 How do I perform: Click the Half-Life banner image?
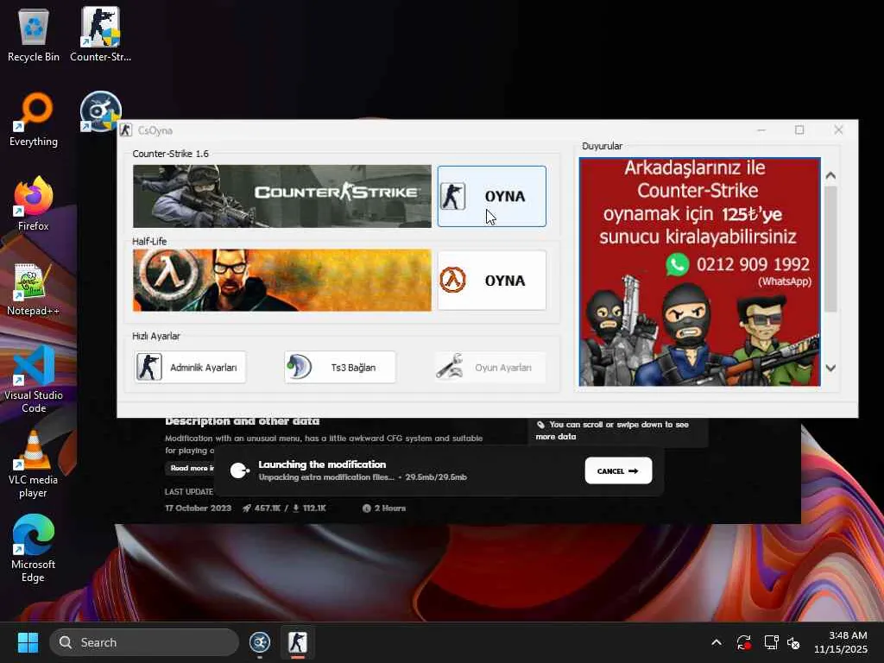point(282,281)
